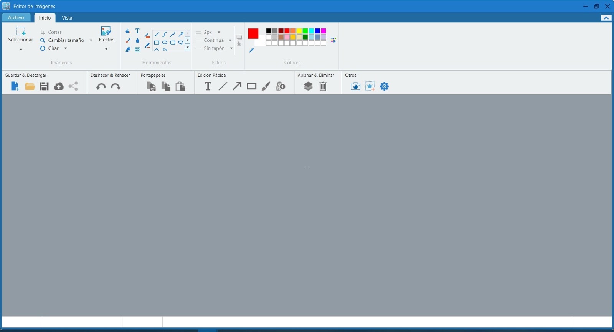Screen dimensions: 614x332
Task: Click the Girar button
Action: (50, 48)
